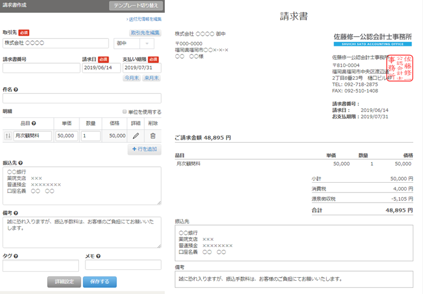Image resolution: width=423 pixels, height=294 pixels.
Task: Click the 保存する button
Action: [x=99, y=281]
